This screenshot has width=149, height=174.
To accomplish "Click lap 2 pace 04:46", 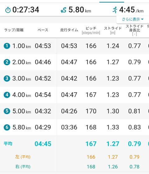I will [x=43, y=62].
